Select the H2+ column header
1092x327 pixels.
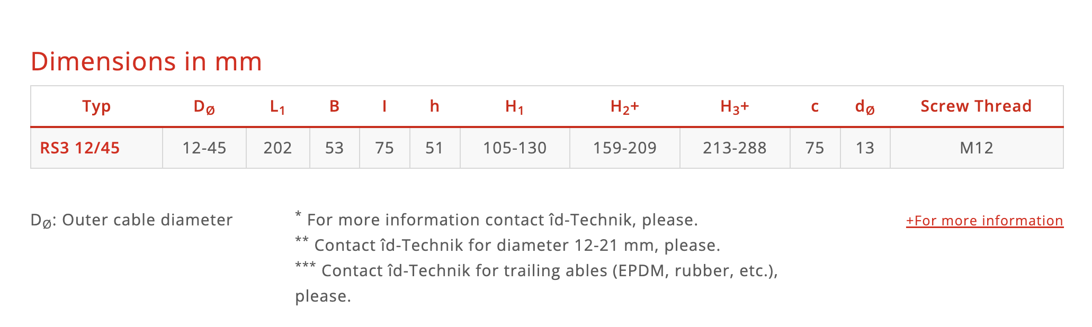(624, 107)
